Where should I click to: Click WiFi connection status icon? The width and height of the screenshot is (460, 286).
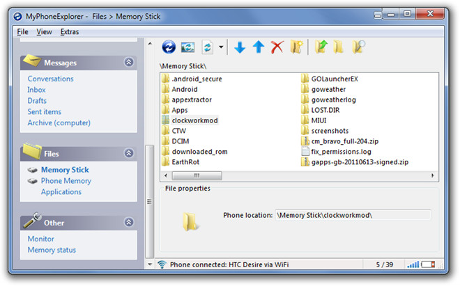(162, 264)
